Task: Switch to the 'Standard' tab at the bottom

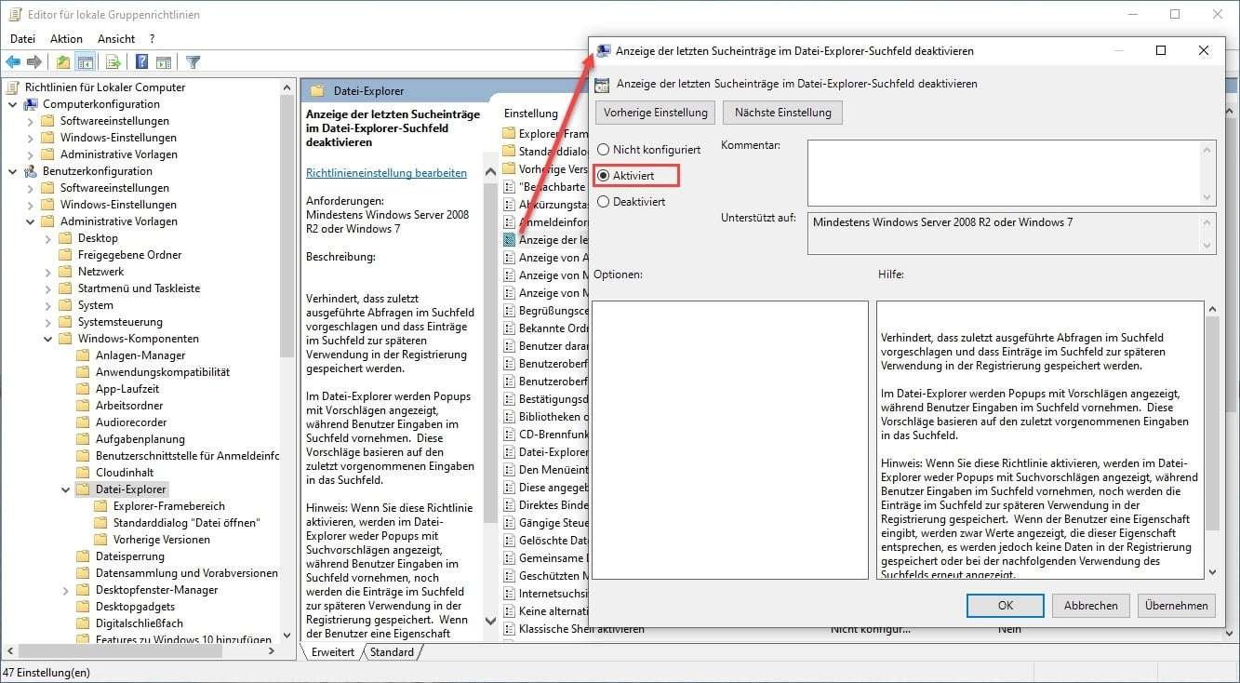Action: (x=393, y=651)
